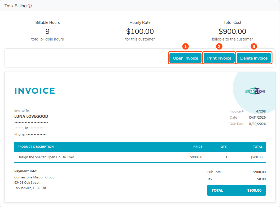Click the PRICE column header

pos(198,147)
